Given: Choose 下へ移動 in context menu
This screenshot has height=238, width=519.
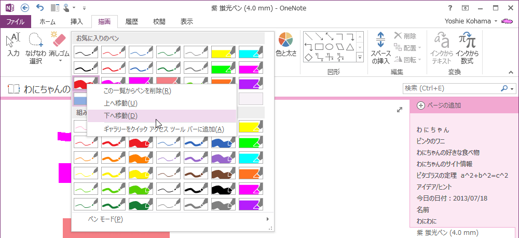Looking at the screenshot, I should tap(162, 116).
